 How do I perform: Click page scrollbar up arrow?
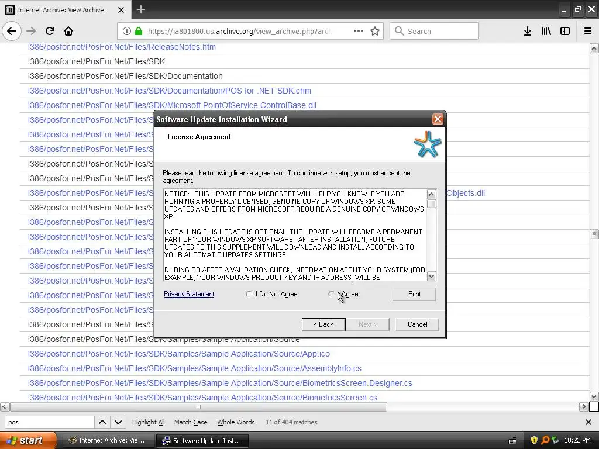click(x=594, y=48)
